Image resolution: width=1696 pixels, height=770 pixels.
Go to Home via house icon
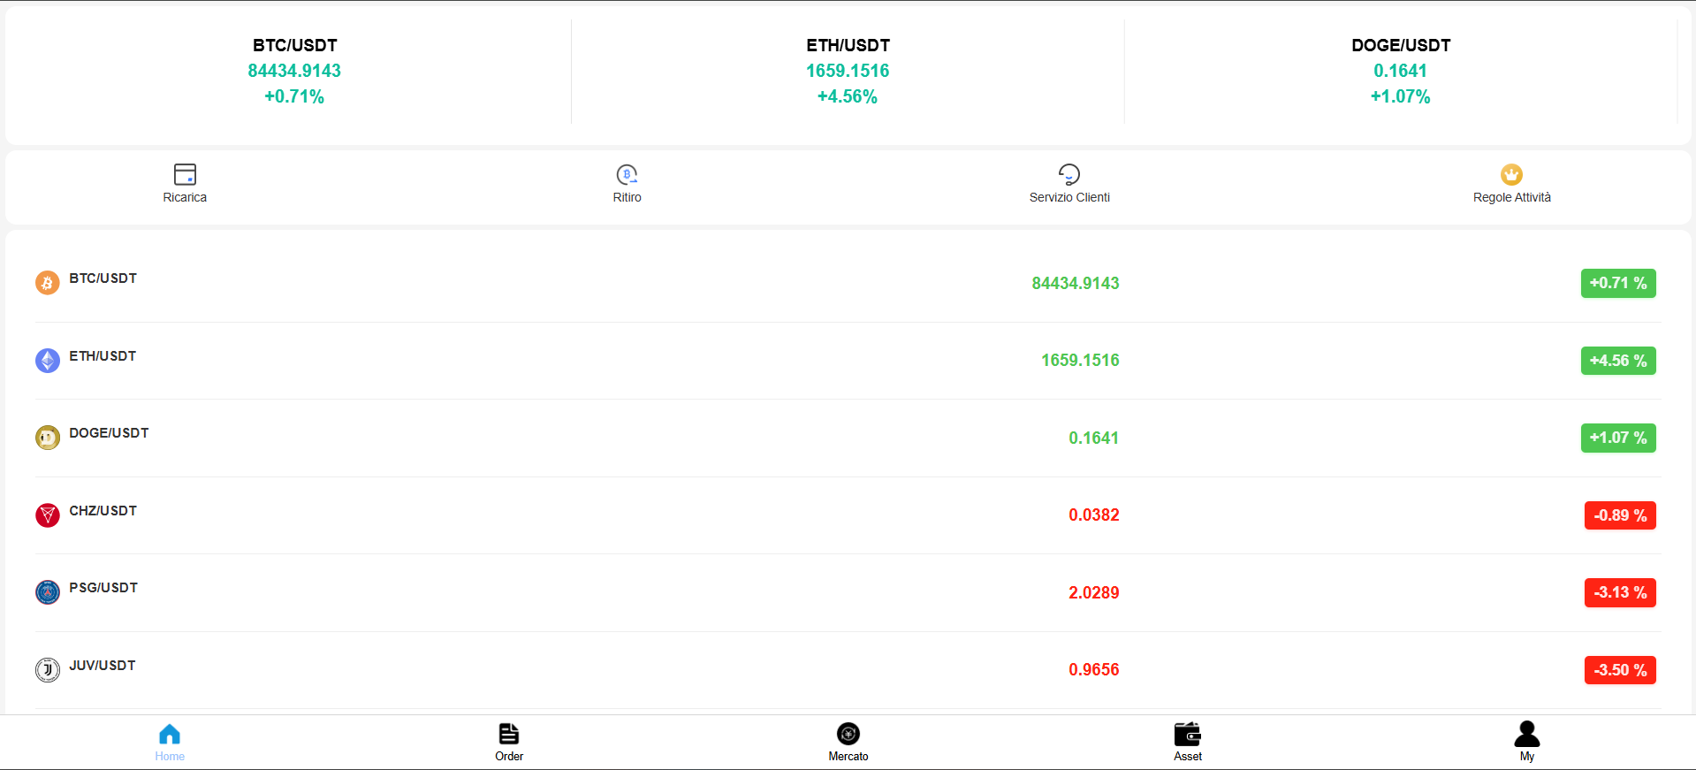coord(170,734)
